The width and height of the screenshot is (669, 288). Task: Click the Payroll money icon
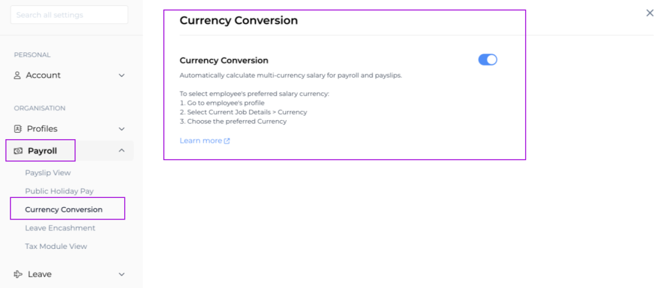click(18, 151)
